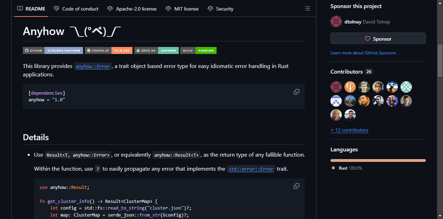Viewport: 443px width, 219px height.
Task: Click the Sponsor button
Action: coord(378,39)
